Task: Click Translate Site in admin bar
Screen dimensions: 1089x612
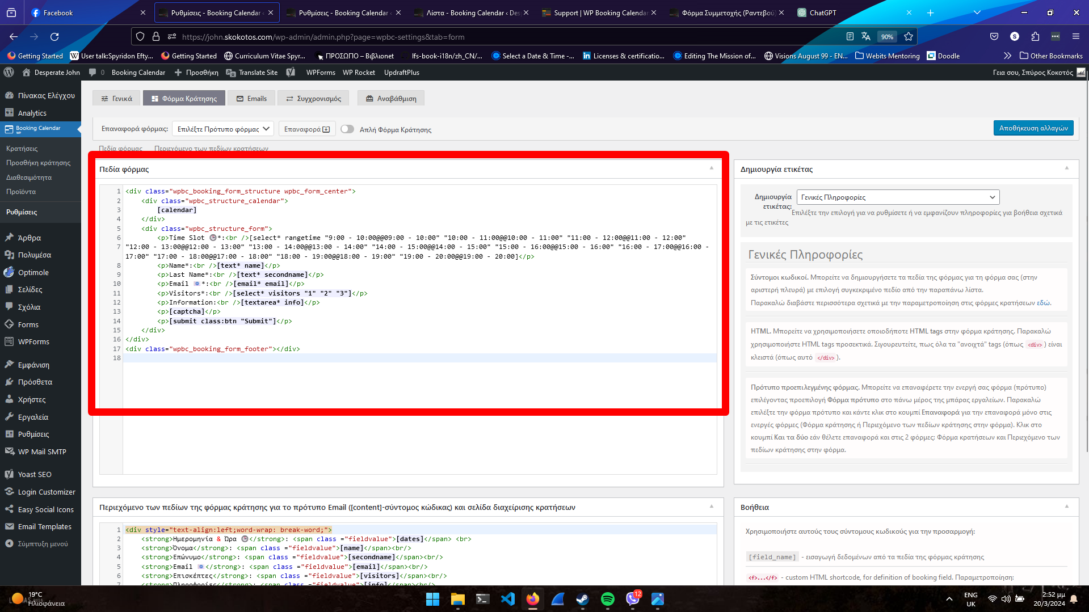Action: [x=252, y=72]
